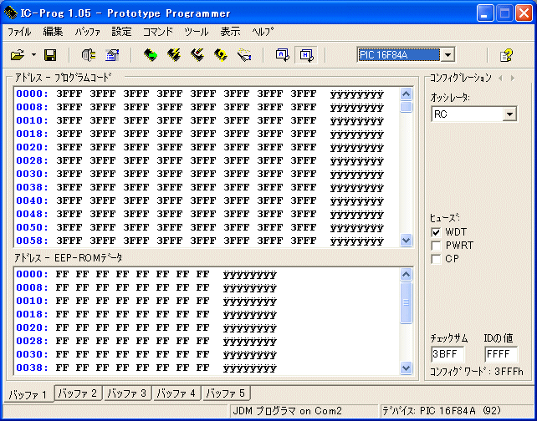
Task: Save buffer with the floppy disk icon
Action: 50,55
